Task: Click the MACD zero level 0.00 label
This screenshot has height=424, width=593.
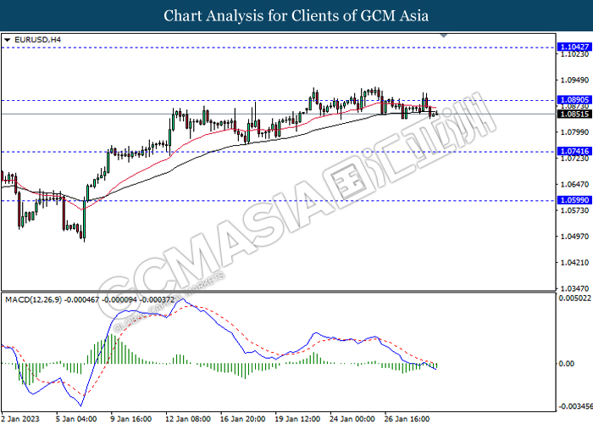Action: coord(567,364)
